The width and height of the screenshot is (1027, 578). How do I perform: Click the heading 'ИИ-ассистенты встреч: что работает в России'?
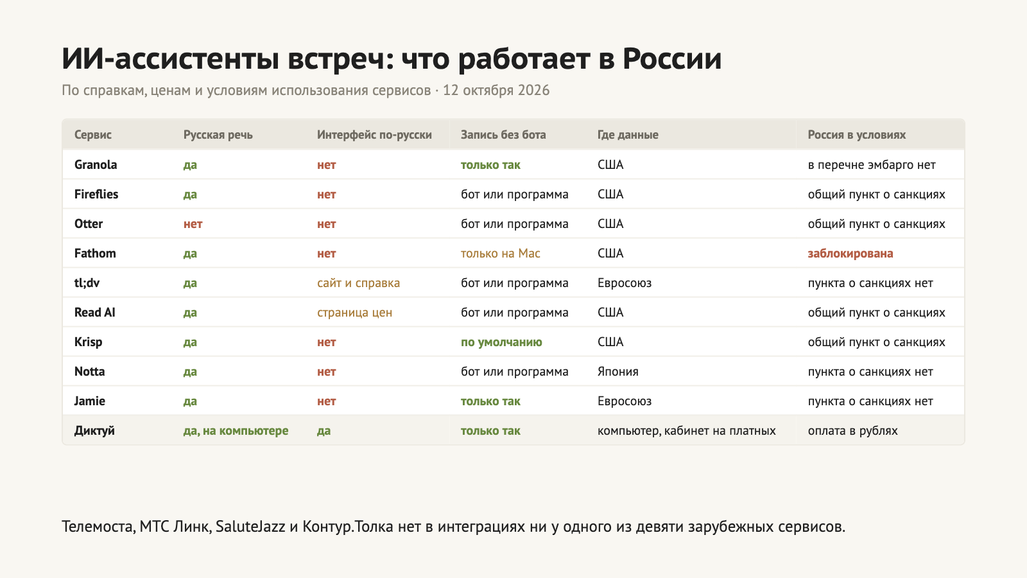tap(392, 59)
